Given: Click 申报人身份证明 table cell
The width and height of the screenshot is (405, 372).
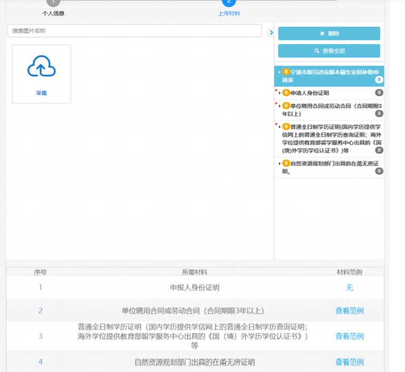Looking at the screenshot, I should coord(194,288).
